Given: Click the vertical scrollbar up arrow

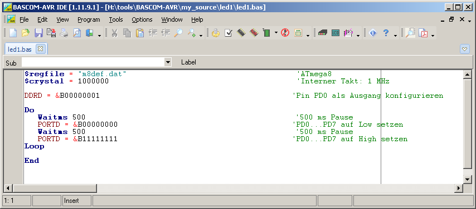Looking at the screenshot, I should click(x=468, y=74).
